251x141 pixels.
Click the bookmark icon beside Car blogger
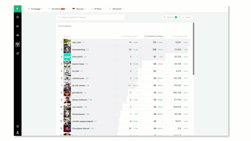(x=23, y=9)
